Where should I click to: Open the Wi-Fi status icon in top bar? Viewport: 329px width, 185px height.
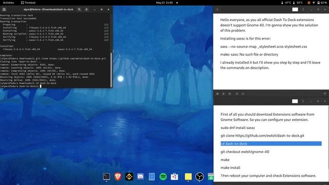tap(314, 3)
